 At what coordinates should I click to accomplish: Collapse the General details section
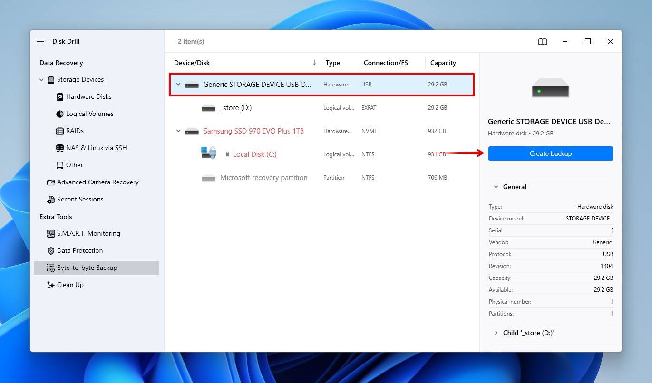pos(496,187)
